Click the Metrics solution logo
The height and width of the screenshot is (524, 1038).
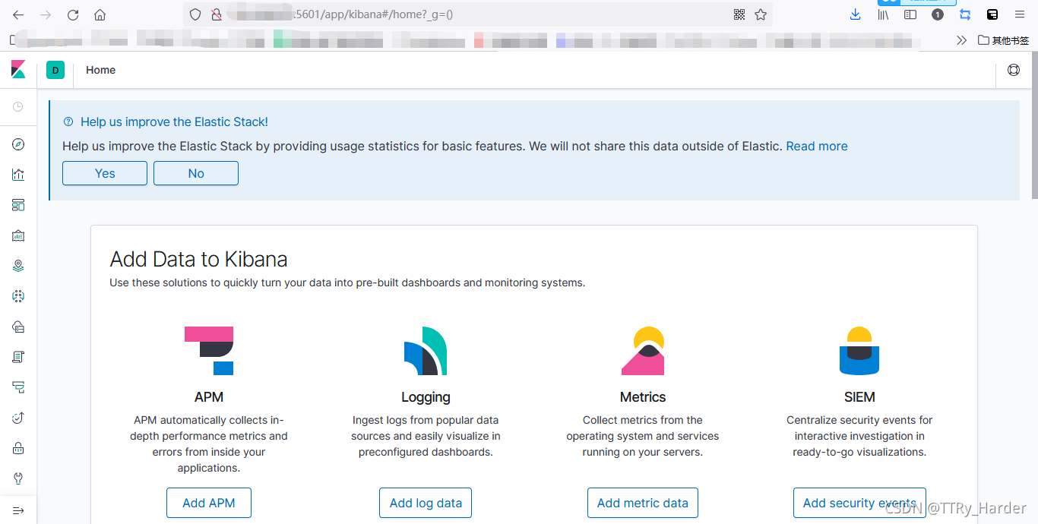click(643, 351)
